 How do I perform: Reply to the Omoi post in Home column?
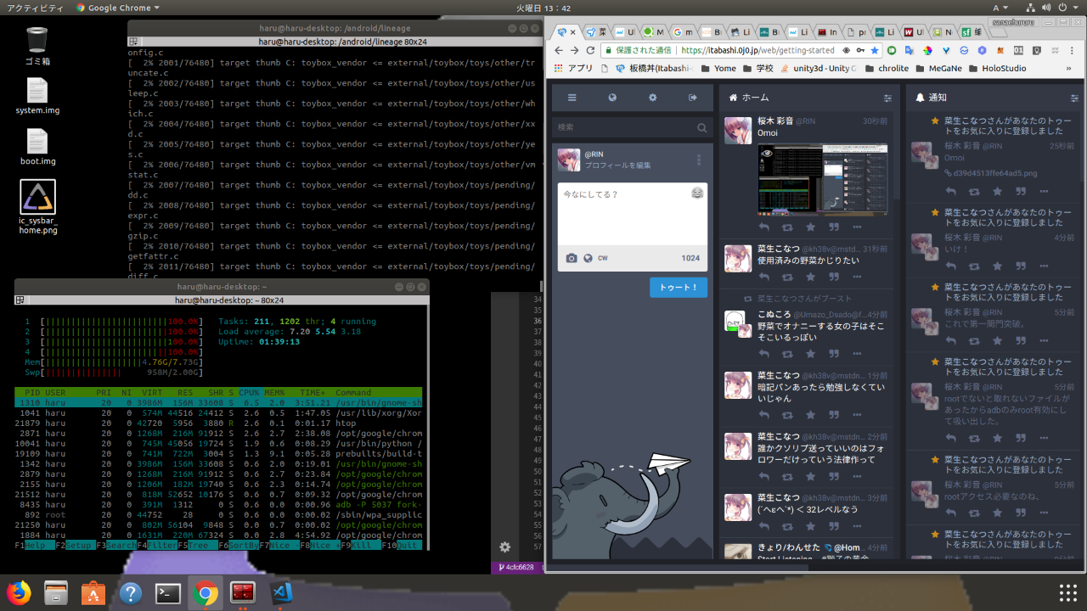[764, 227]
